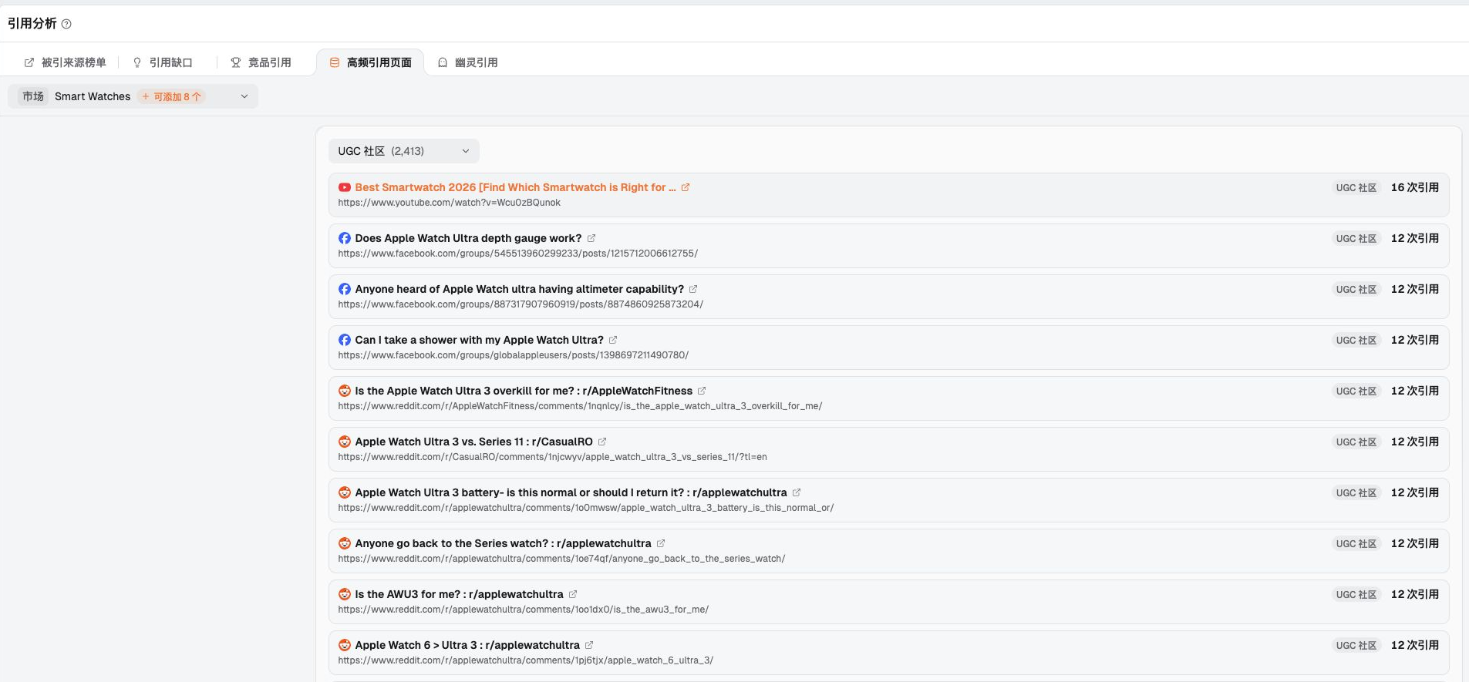Viewport: 1469px width, 682px height.
Task: Select the 竞品引用 tab
Action: click(261, 62)
